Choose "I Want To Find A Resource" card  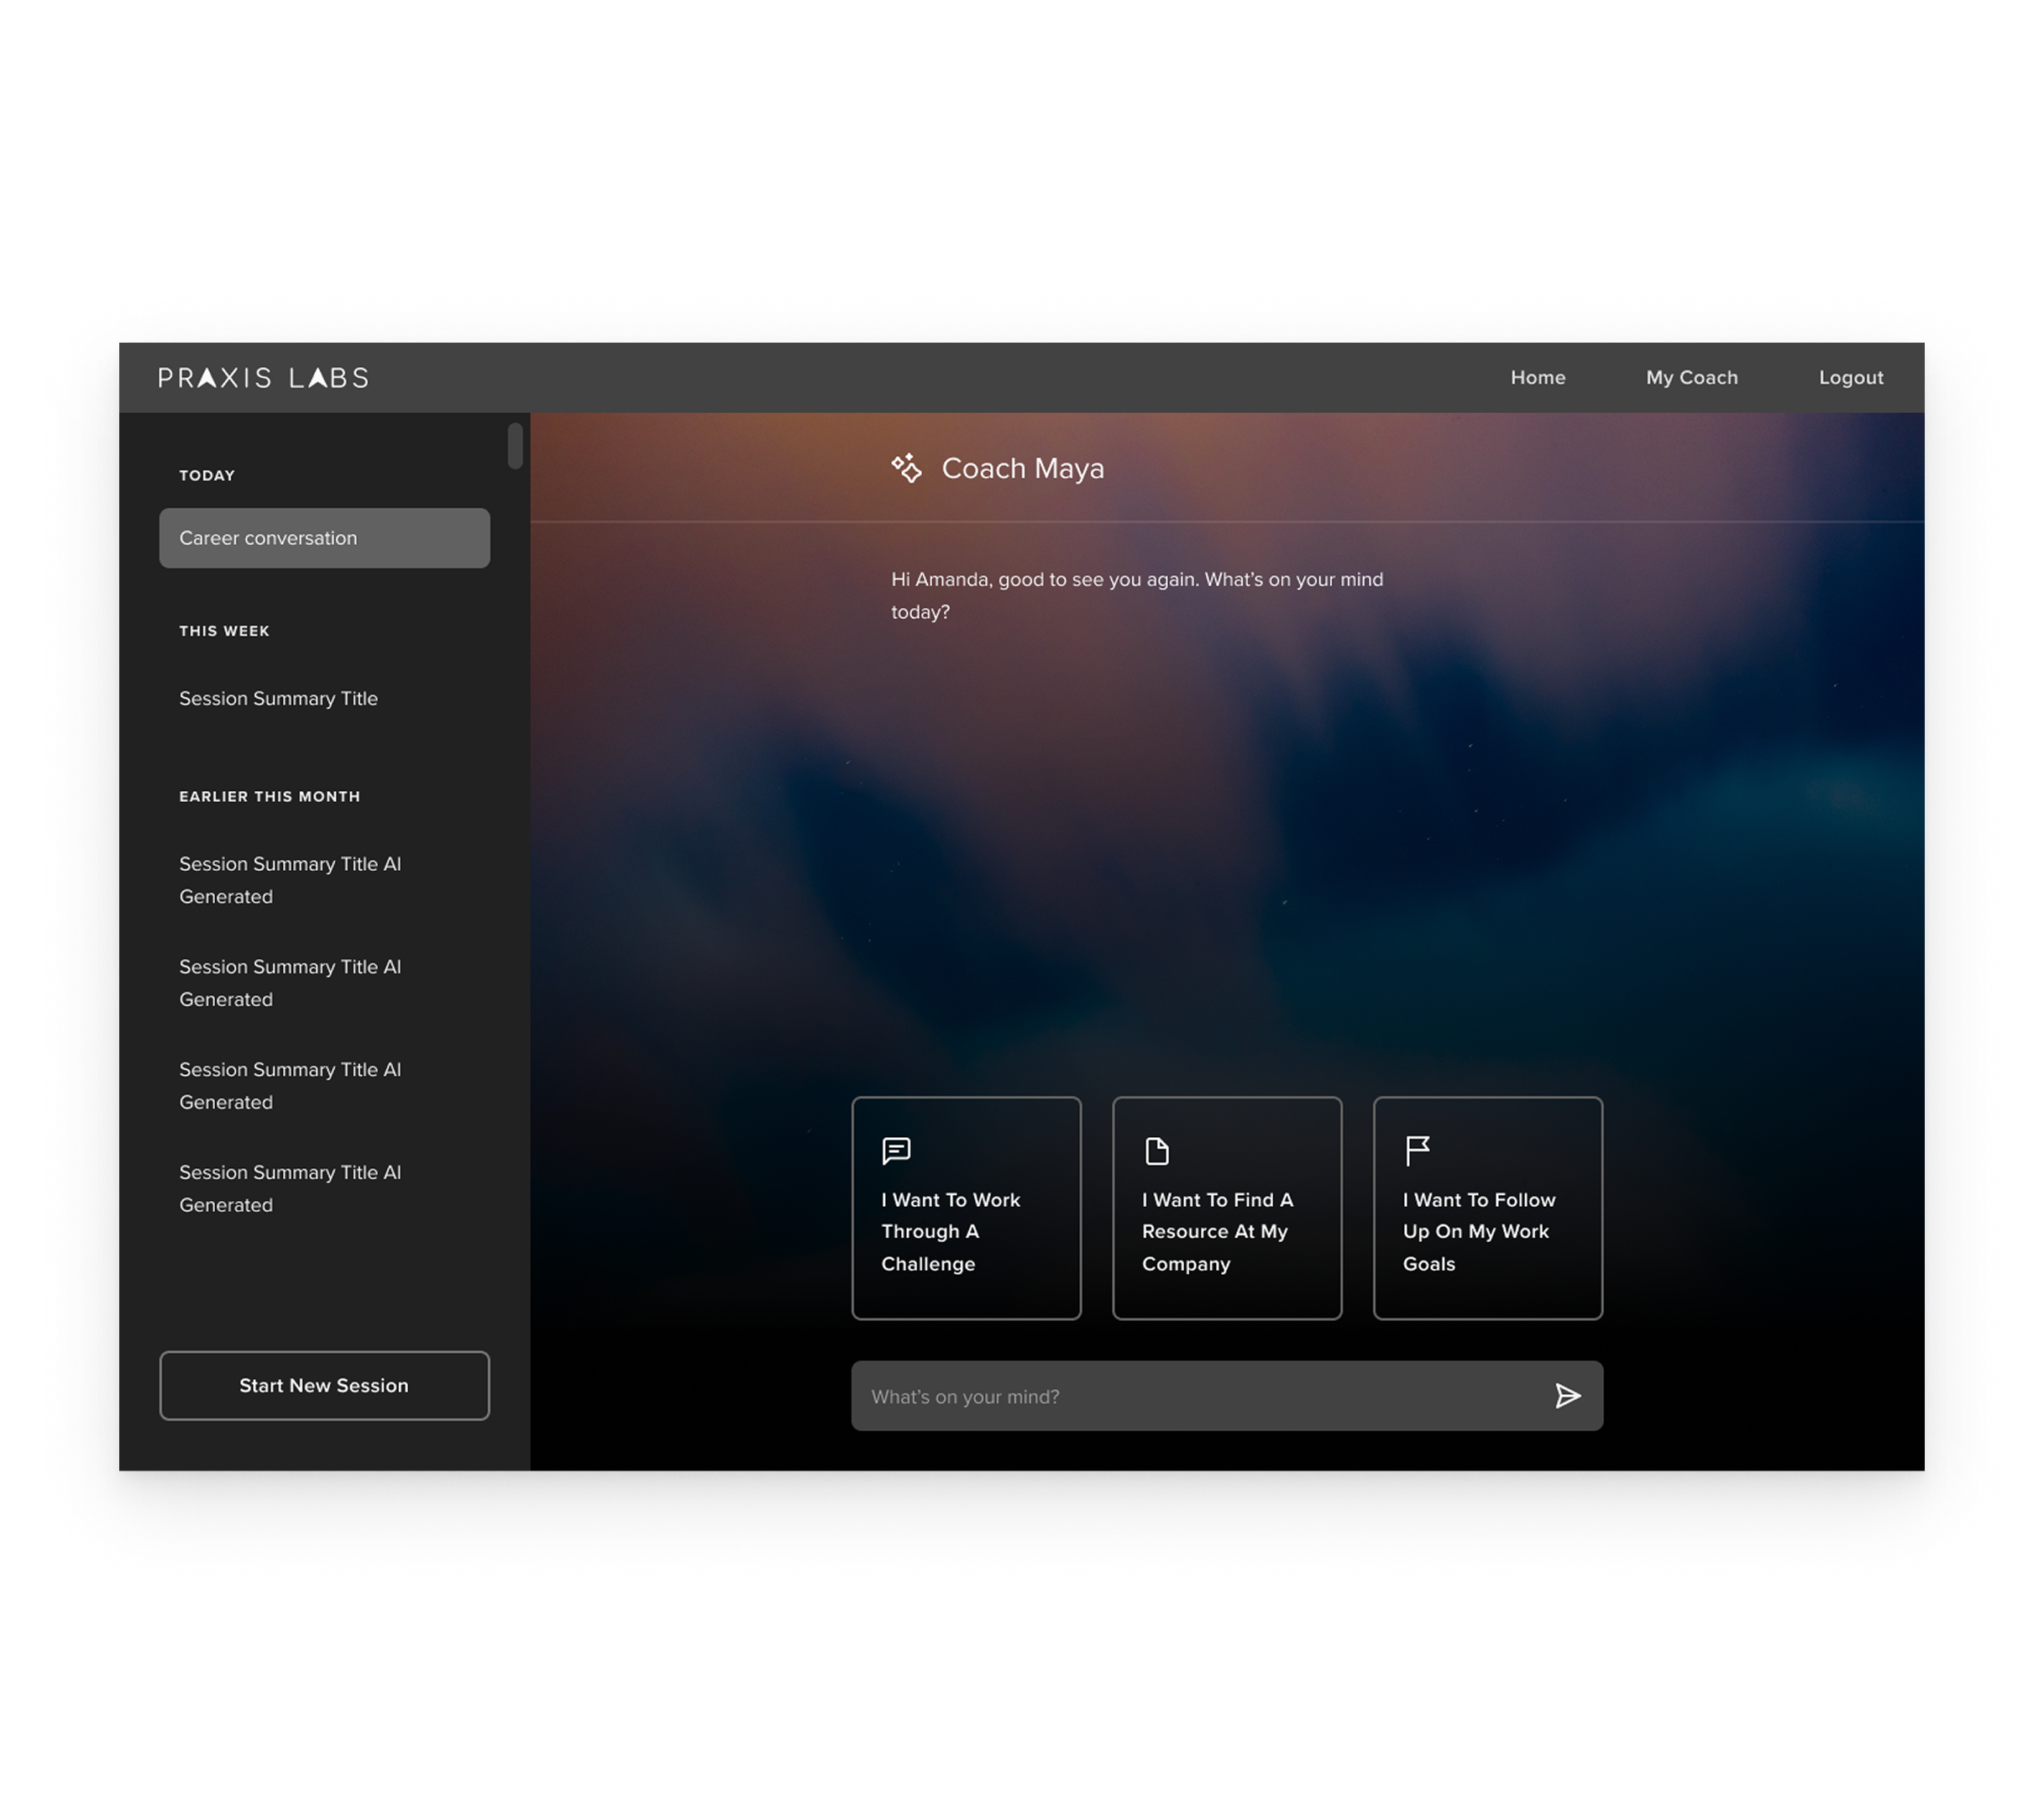[x=1227, y=1208]
